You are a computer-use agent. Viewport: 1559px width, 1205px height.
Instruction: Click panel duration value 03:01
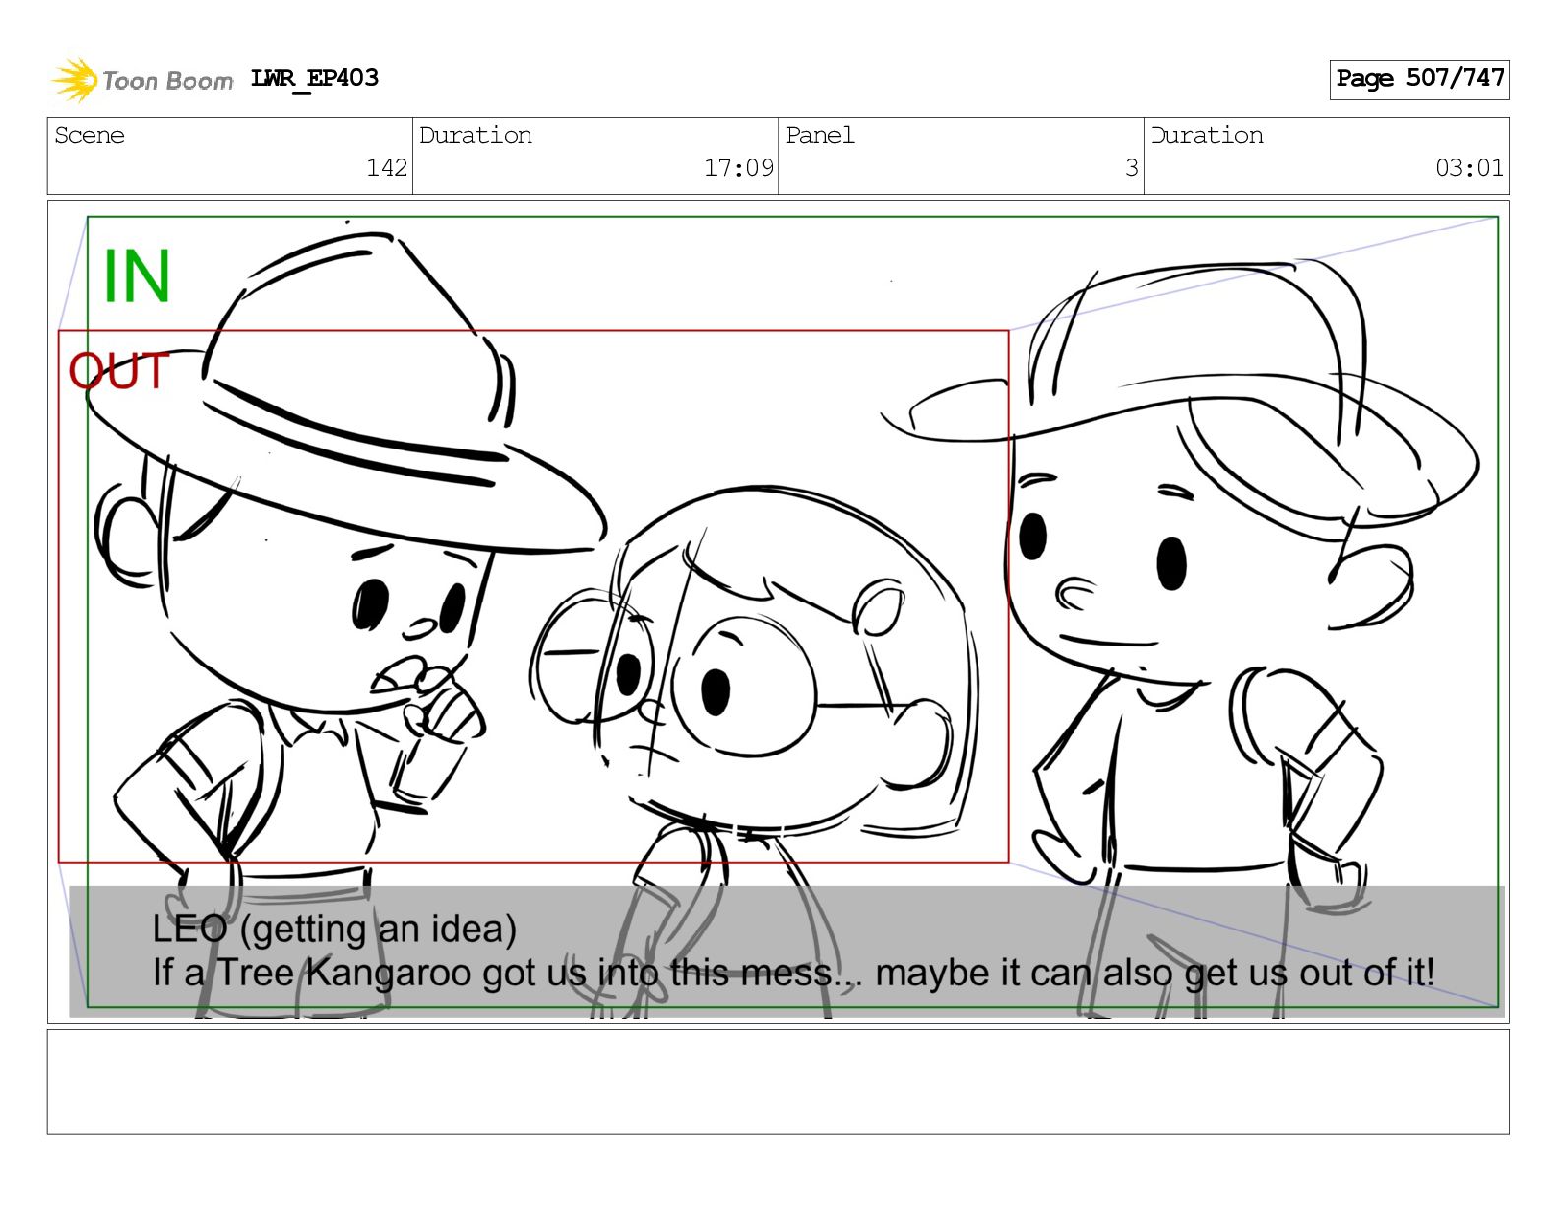click(x=1469, y=168)
